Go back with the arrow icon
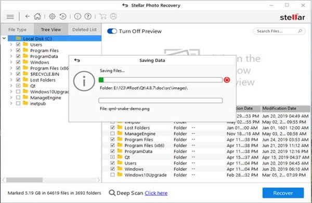Image resolution: width=312 pixels, height=203 pixels. (28, 16)
